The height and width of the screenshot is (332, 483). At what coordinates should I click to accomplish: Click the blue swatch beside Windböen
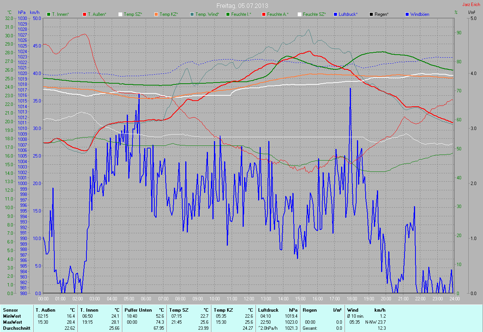tap(407, 14)
